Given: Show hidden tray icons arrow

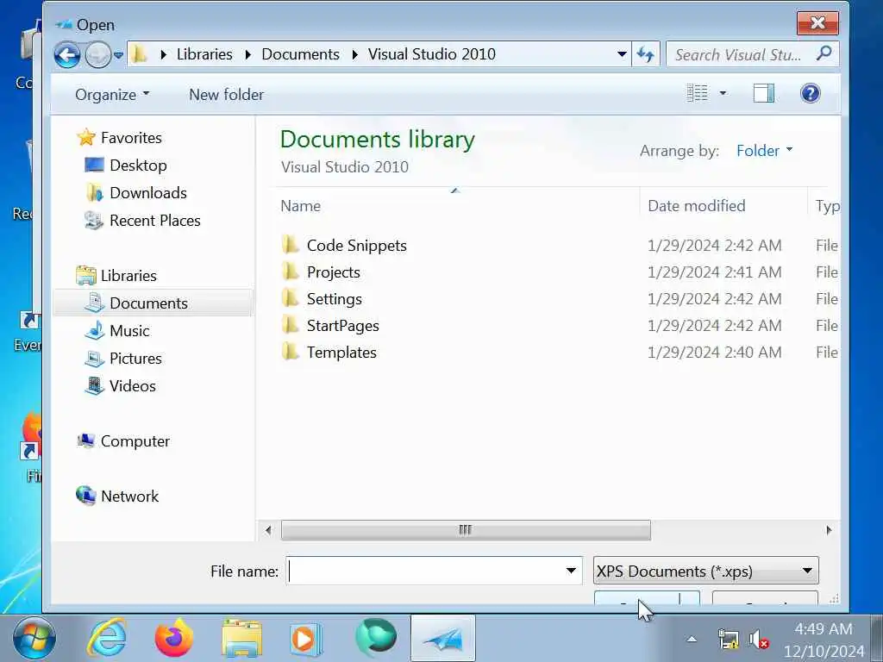Looking at the screenshot, I should [x=692, y=640].
